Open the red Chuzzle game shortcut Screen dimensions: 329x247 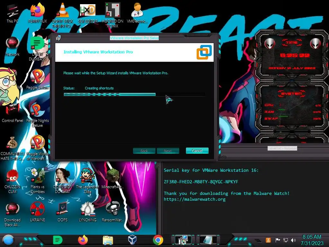13,181
